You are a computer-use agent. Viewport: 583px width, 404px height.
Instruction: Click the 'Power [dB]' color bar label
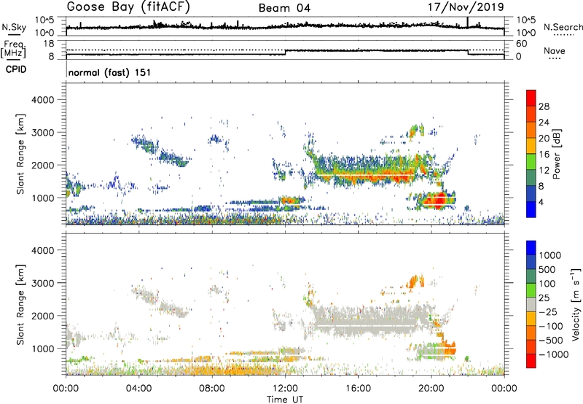[x=556, y=154]
